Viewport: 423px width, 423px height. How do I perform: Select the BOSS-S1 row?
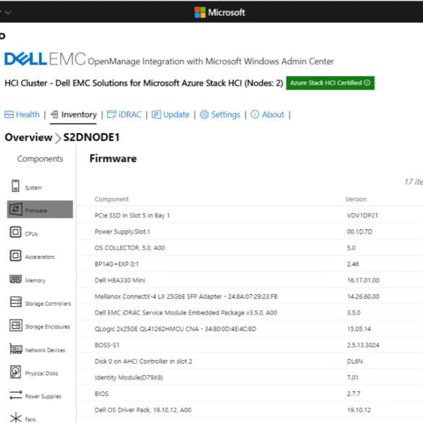coord(249,345)
